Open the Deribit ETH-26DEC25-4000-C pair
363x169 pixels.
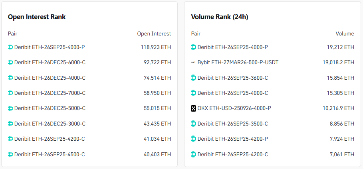(50, 78)
